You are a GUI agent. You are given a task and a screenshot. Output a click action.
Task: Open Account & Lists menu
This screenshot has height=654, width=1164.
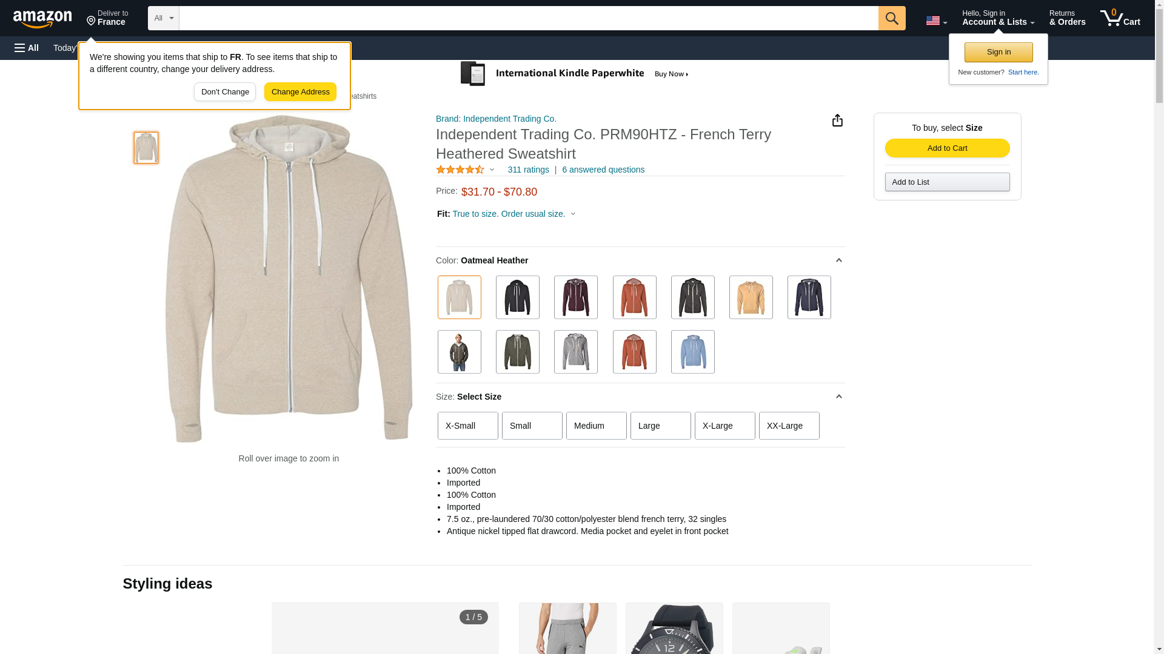point(997,18)
